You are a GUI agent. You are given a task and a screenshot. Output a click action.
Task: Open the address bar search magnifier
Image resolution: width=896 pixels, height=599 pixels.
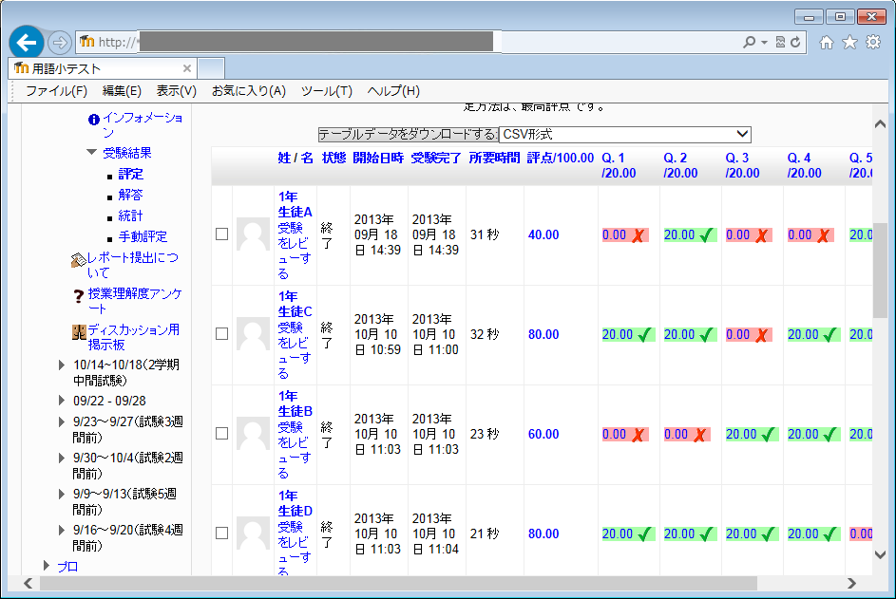749,42
